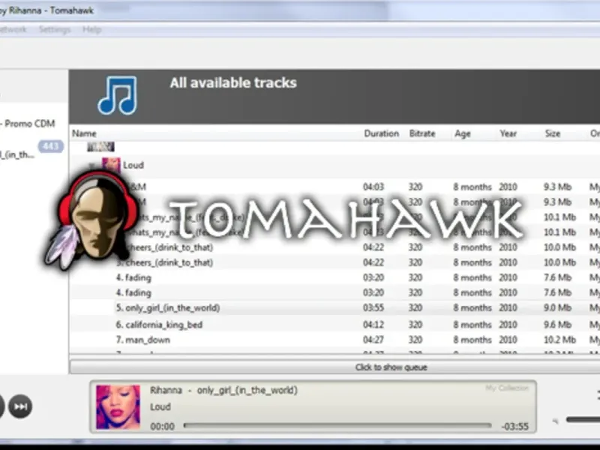The image size is (600, 450).
Task: Click the small artist thumbnail above Loud
Action: pos(100,146)
